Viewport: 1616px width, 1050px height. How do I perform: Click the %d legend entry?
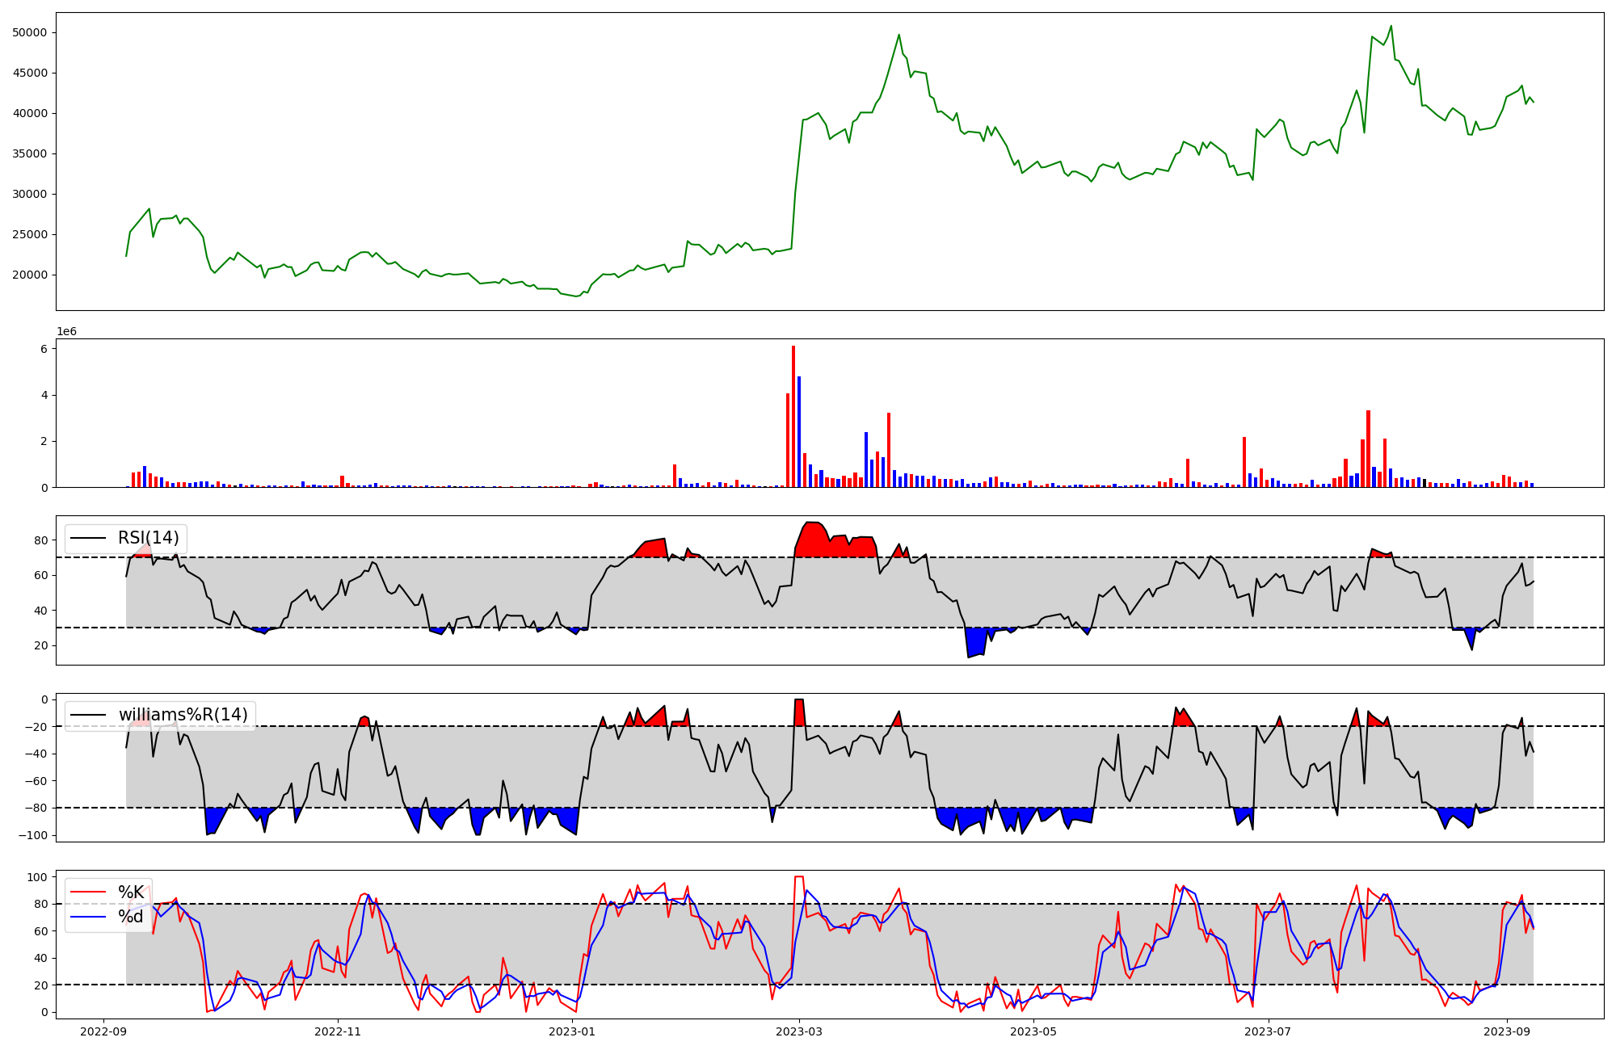(130, 917)
